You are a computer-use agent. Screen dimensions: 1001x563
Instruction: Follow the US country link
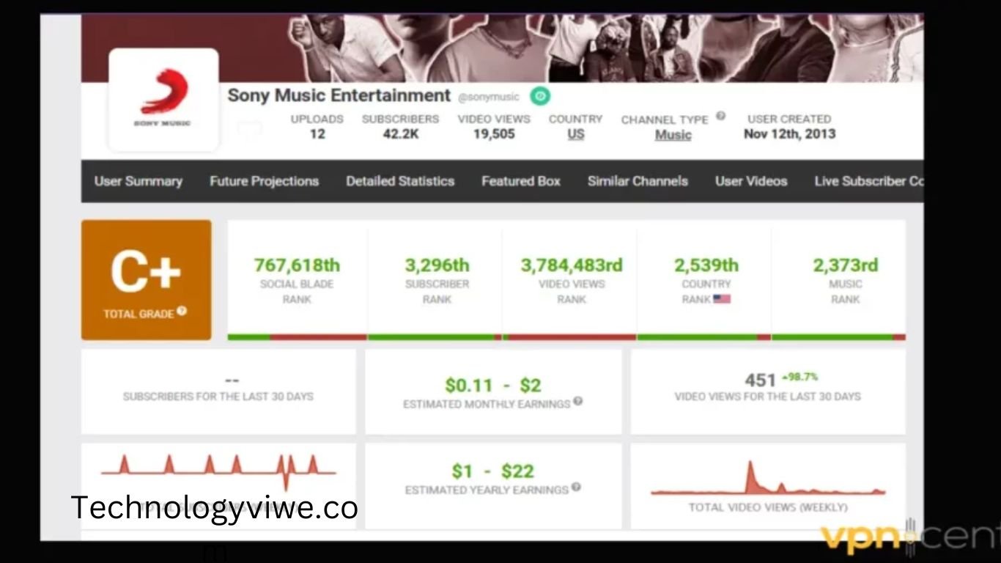pos(576,134)
